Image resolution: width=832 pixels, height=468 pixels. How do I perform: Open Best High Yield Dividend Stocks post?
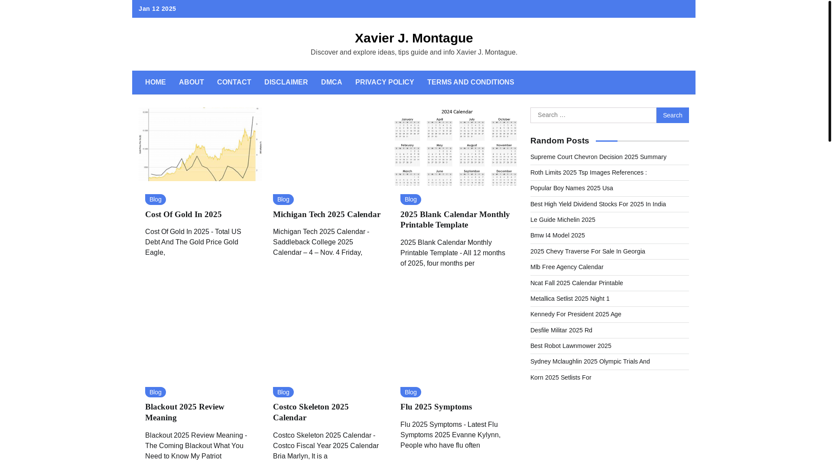click(x=598, y=204)
